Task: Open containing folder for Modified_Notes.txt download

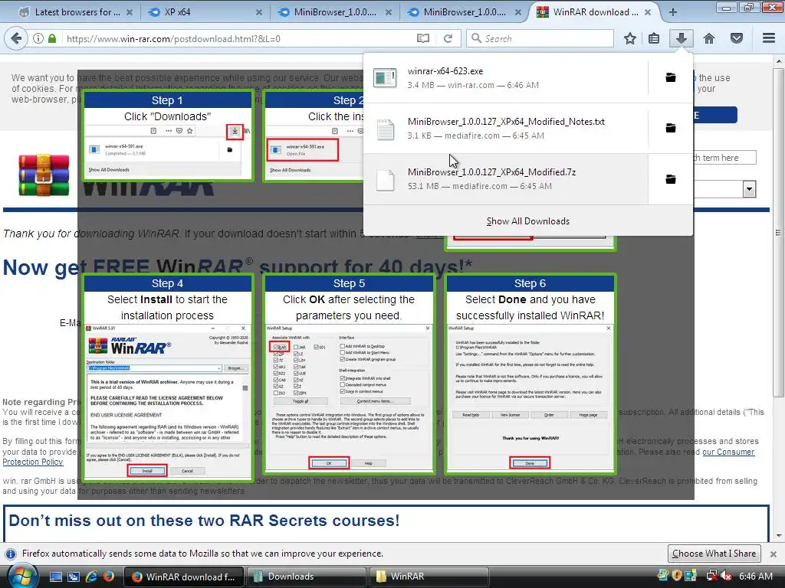Action: [670, 128]
